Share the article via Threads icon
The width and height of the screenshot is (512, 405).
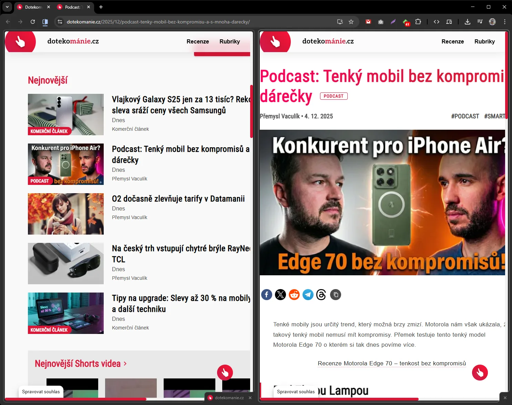[x=321, y=295]
